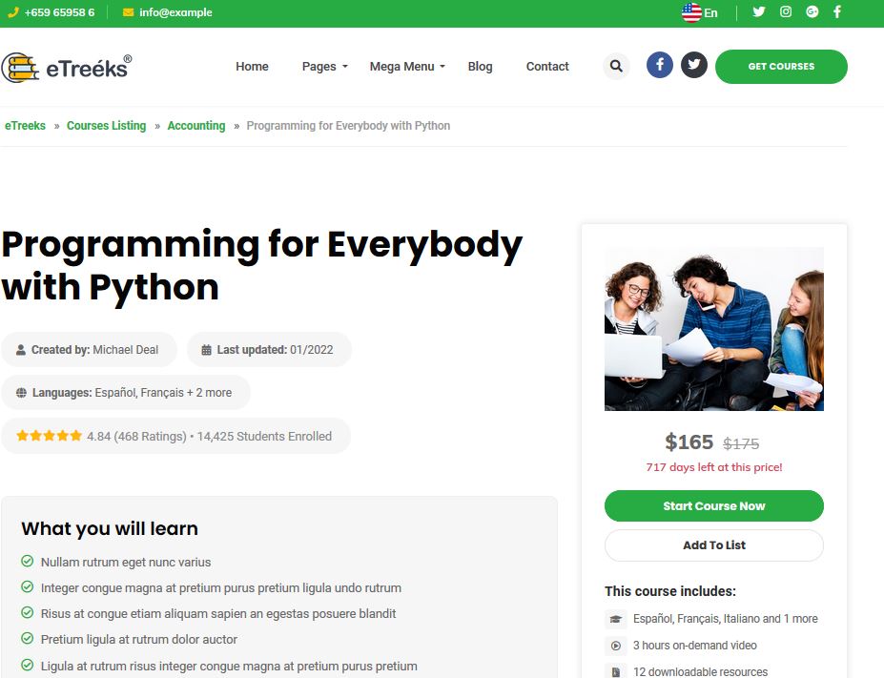
Task: Open the Contact menu item
Action: point(547,67)
